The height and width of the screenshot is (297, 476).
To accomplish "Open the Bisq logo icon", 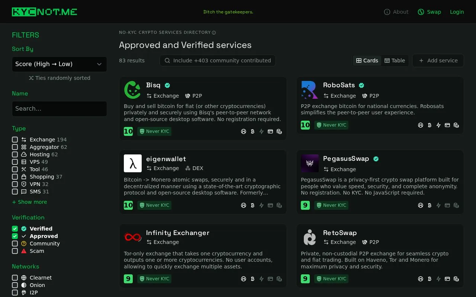I will tap(133, 90).
